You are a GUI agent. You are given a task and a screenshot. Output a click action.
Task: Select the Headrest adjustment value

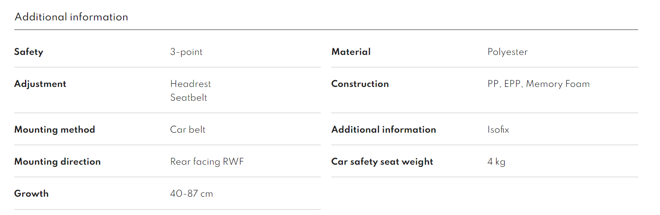tap(191, 84)
